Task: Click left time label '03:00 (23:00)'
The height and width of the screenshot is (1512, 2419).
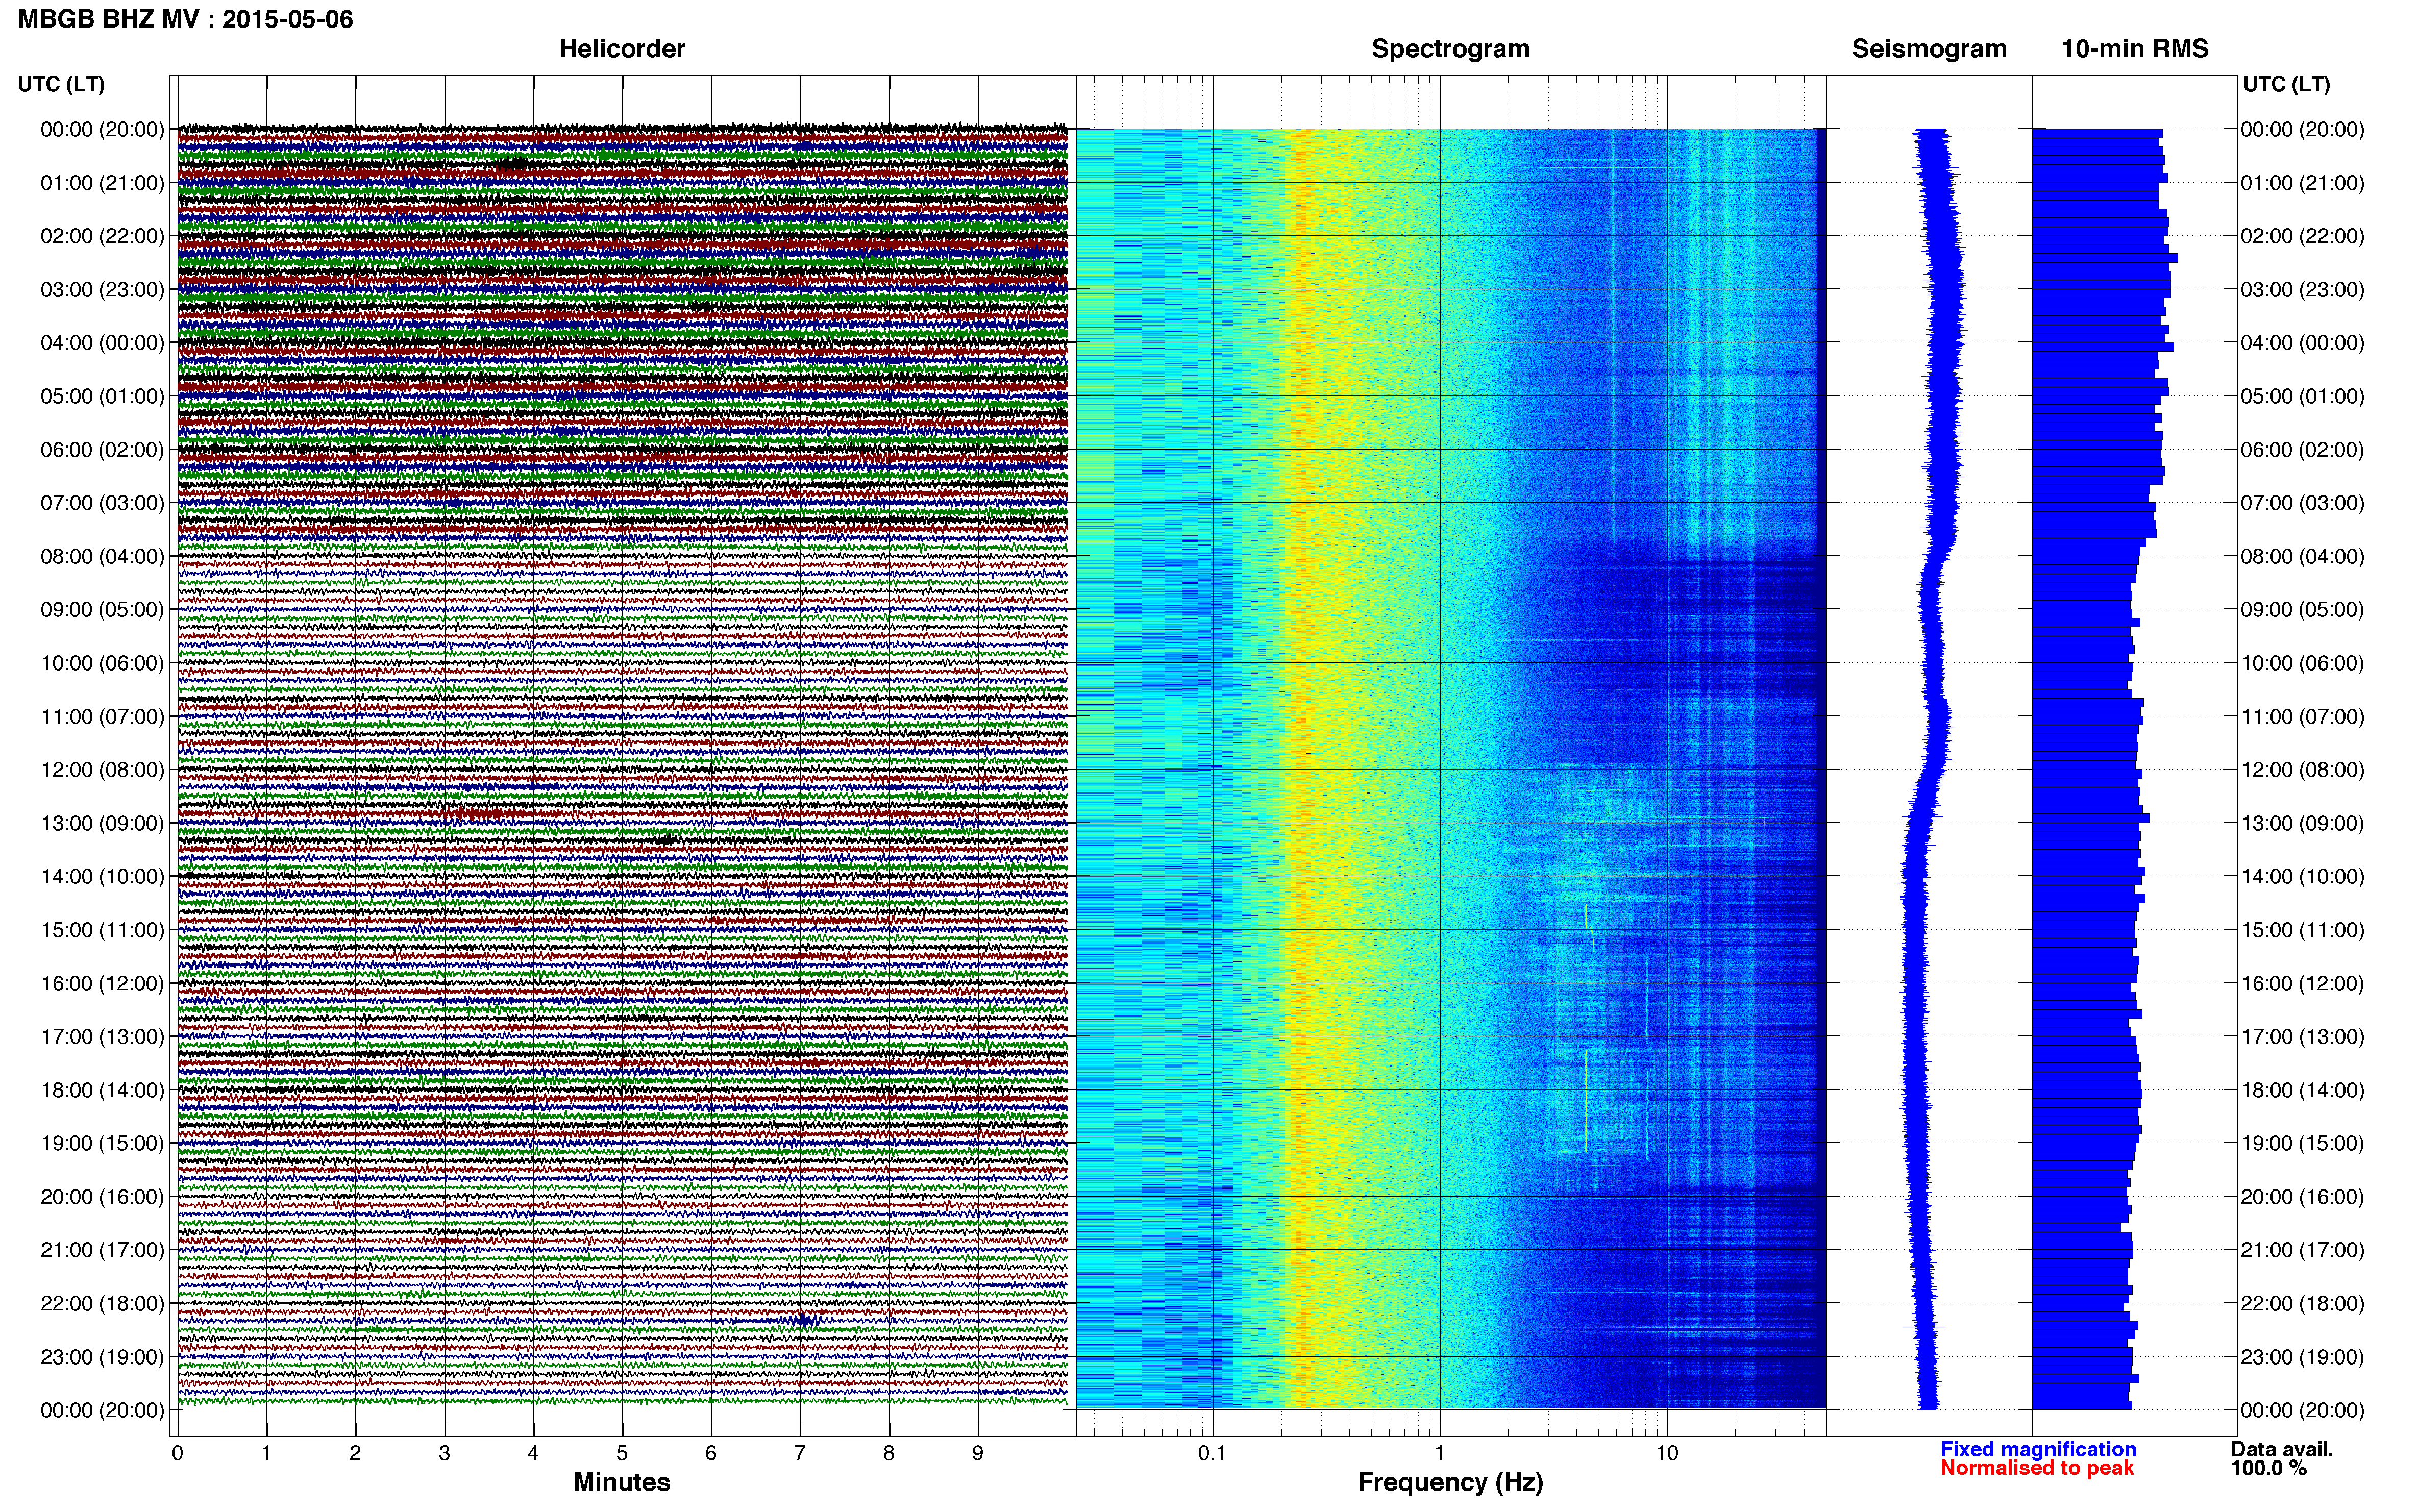Action: pyautogui.click(x=102, y=289)
